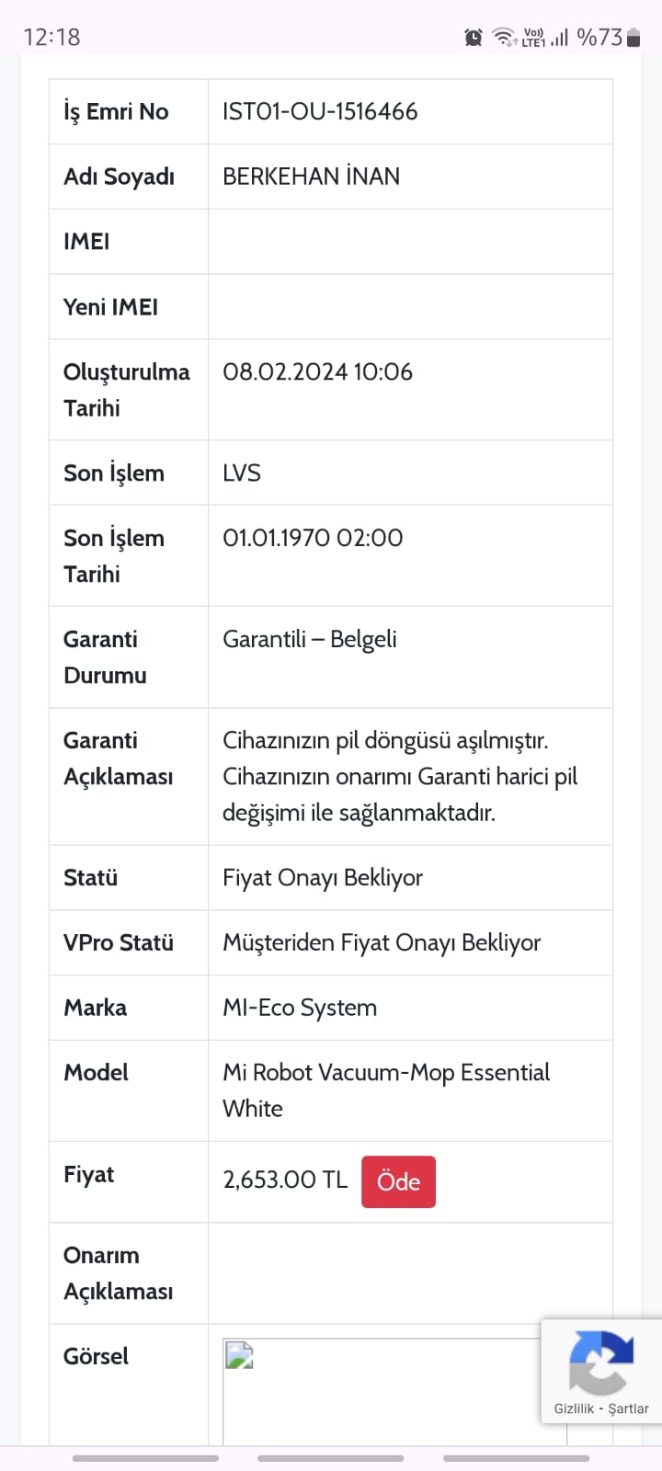Tap the Fiyat Onayı Bekliyor status text

pyautogui.click(x=323, y=878)
